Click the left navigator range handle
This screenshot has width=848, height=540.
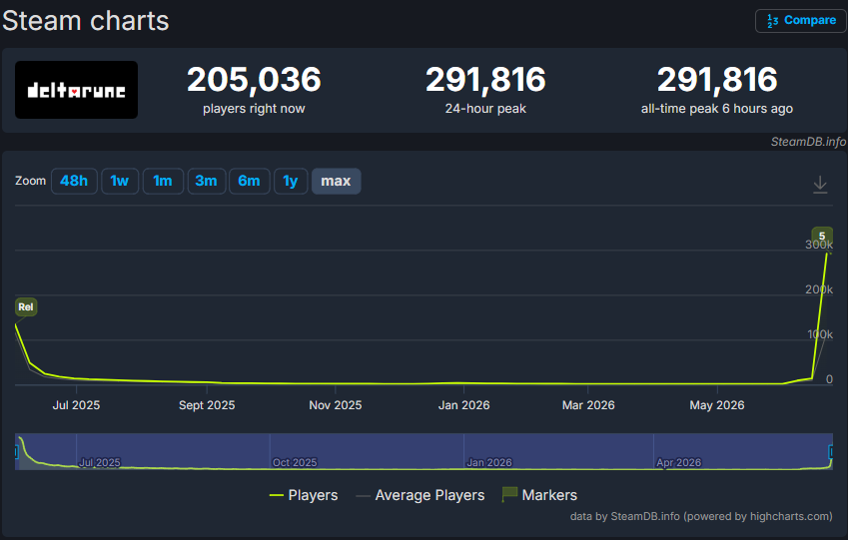pos(16,452)
